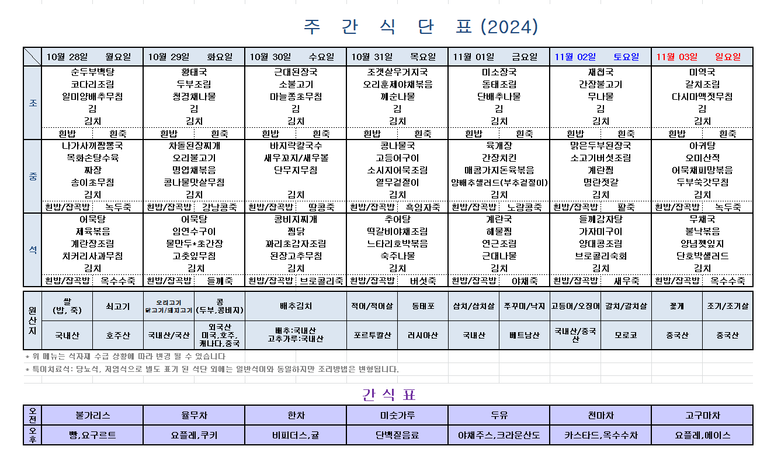Select the 순두부백탕 cell on Monday breakfast
The width and height of the screenshot is (781, 460).
click(x=92, y=72)
